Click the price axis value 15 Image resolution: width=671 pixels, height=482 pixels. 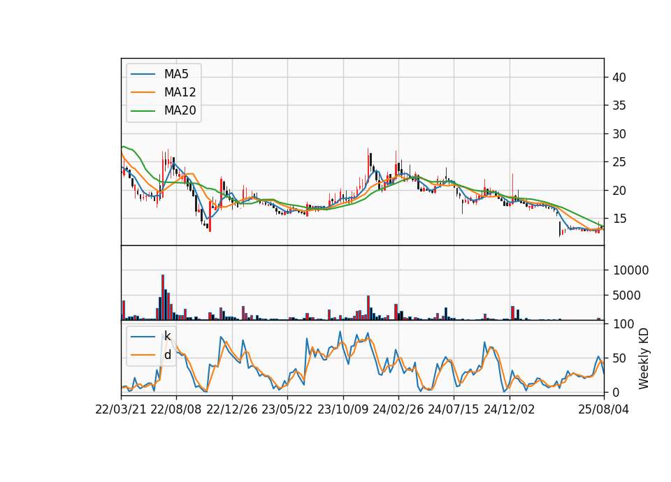(x=619, y=219)
